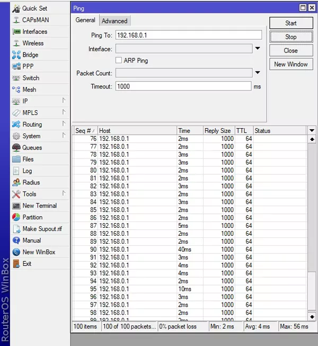Viewport: 318px width, 346px height.
Task: Switch to the Advanced tab
Action: click(x=114, y=21)
